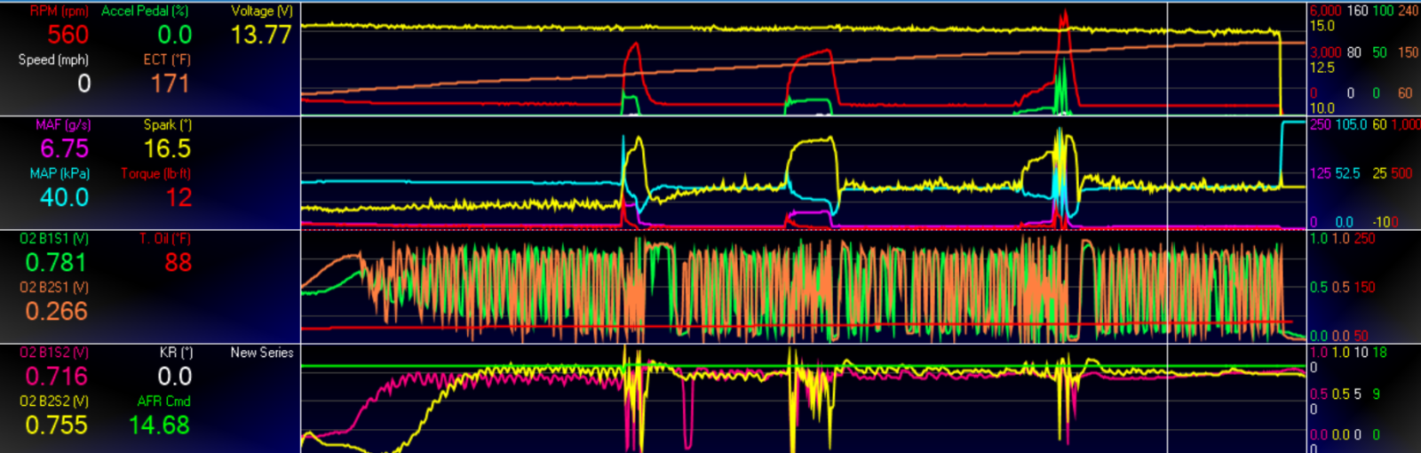Click the Accel Pedal value 0.0
Image resolution: width=1421 pixels, height=453 pixels.
(175, 35)
